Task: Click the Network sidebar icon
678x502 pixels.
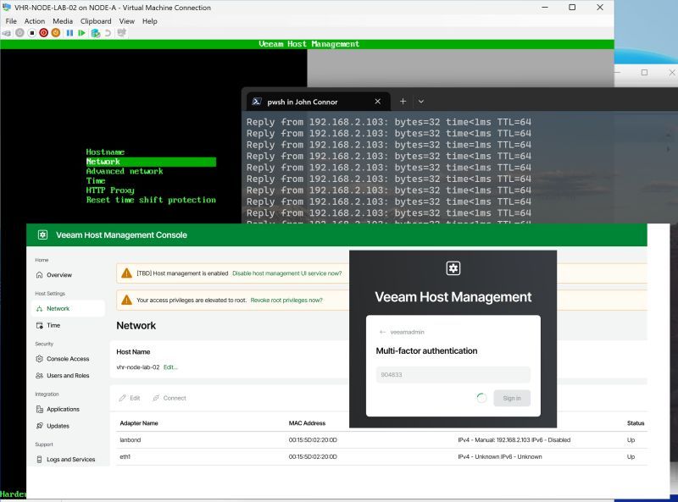Action: pyautogui.click(x=39, y=308)
